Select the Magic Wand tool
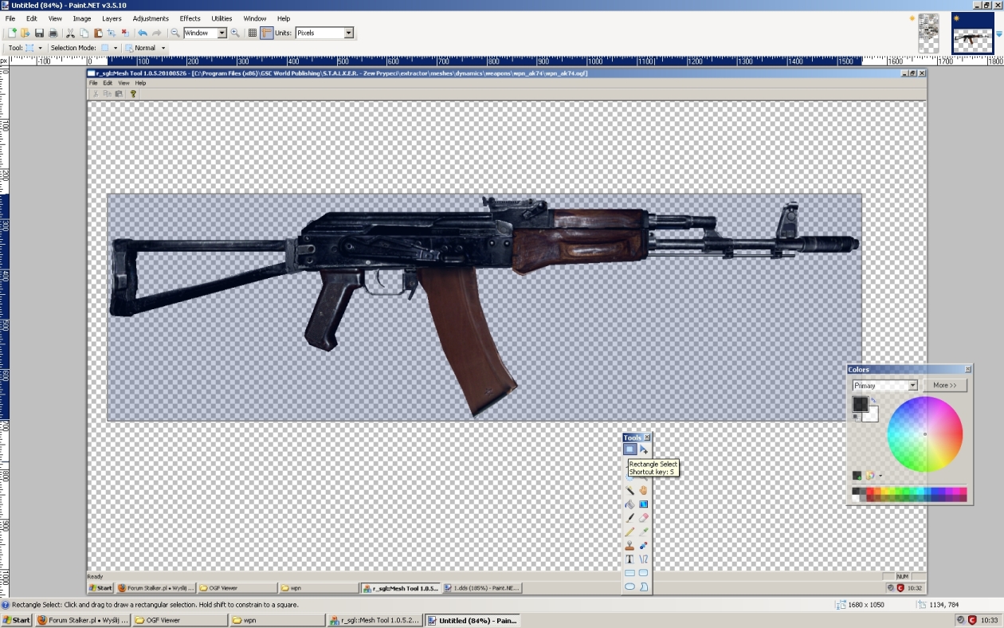This screenshot has width=1004, height=628. pyautogui.click(x=629, y=491)
